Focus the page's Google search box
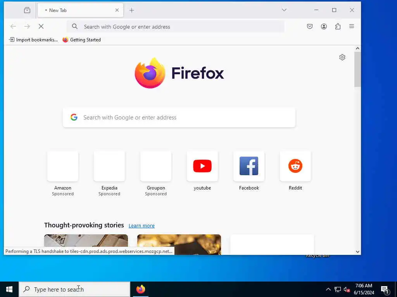The width and height of the screenshot is (397, 297). coord(179,118)
